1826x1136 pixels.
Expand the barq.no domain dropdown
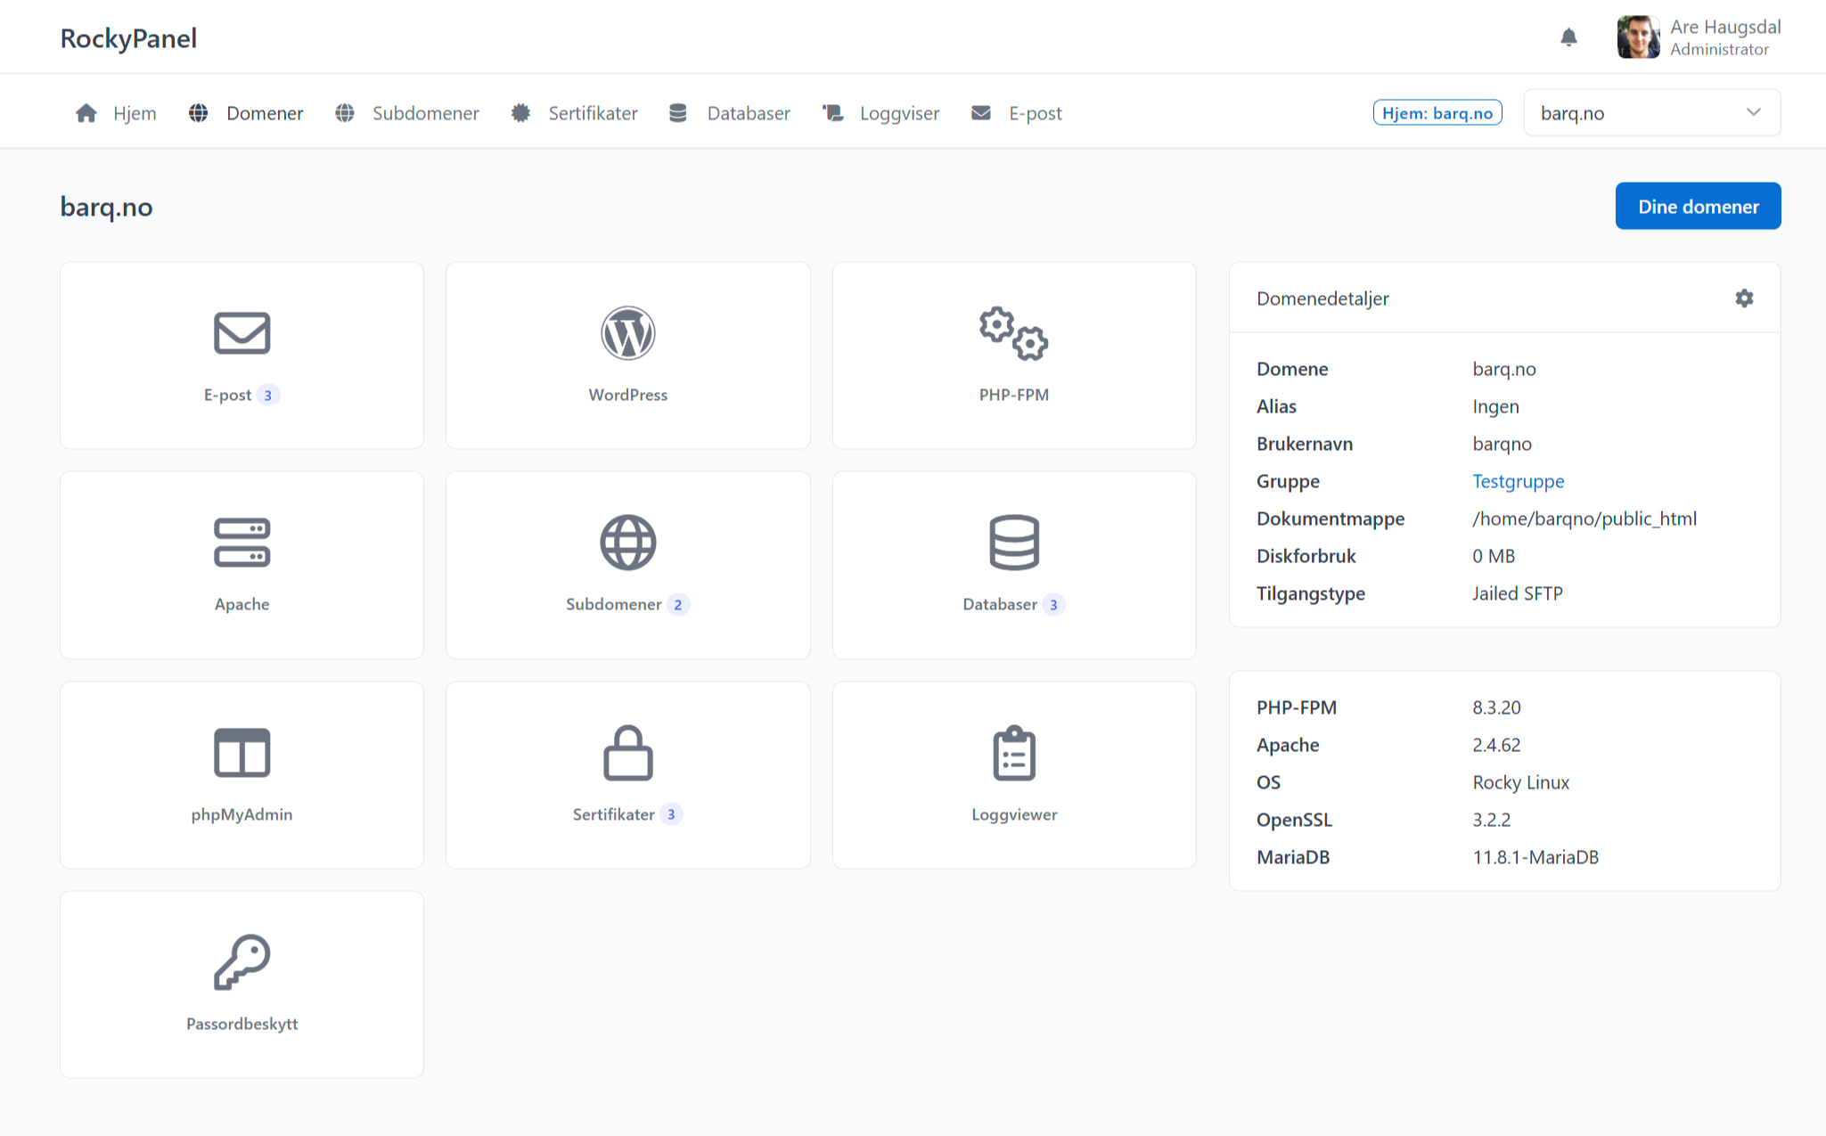1651,113
